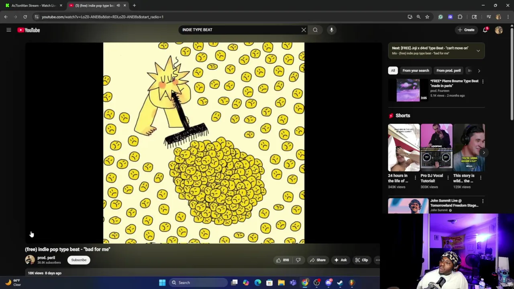Reload the current page

[x=25, y=17]
